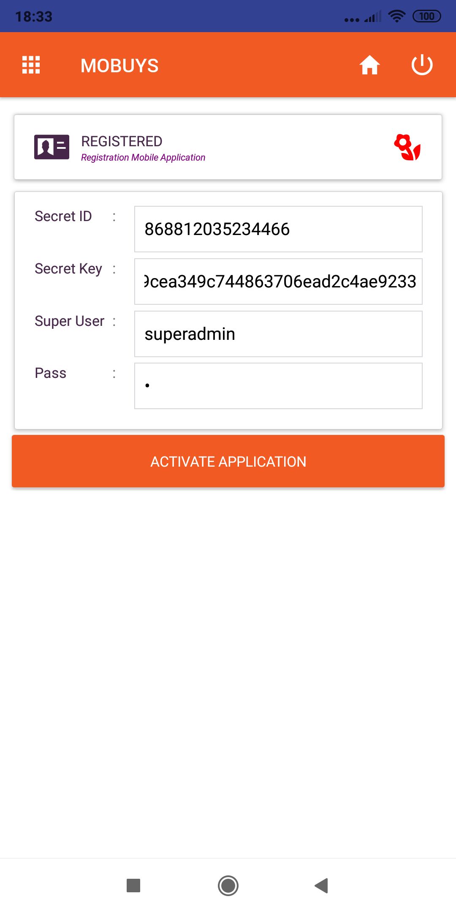This screenshot has height=913, width=456.
Task: Select the Secret Key text field
Action: click(278, 282)
